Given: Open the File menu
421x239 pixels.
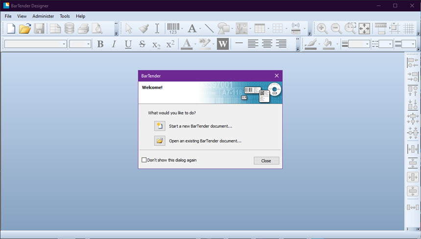Looking at the screenshot, I should tap(8, 16).
